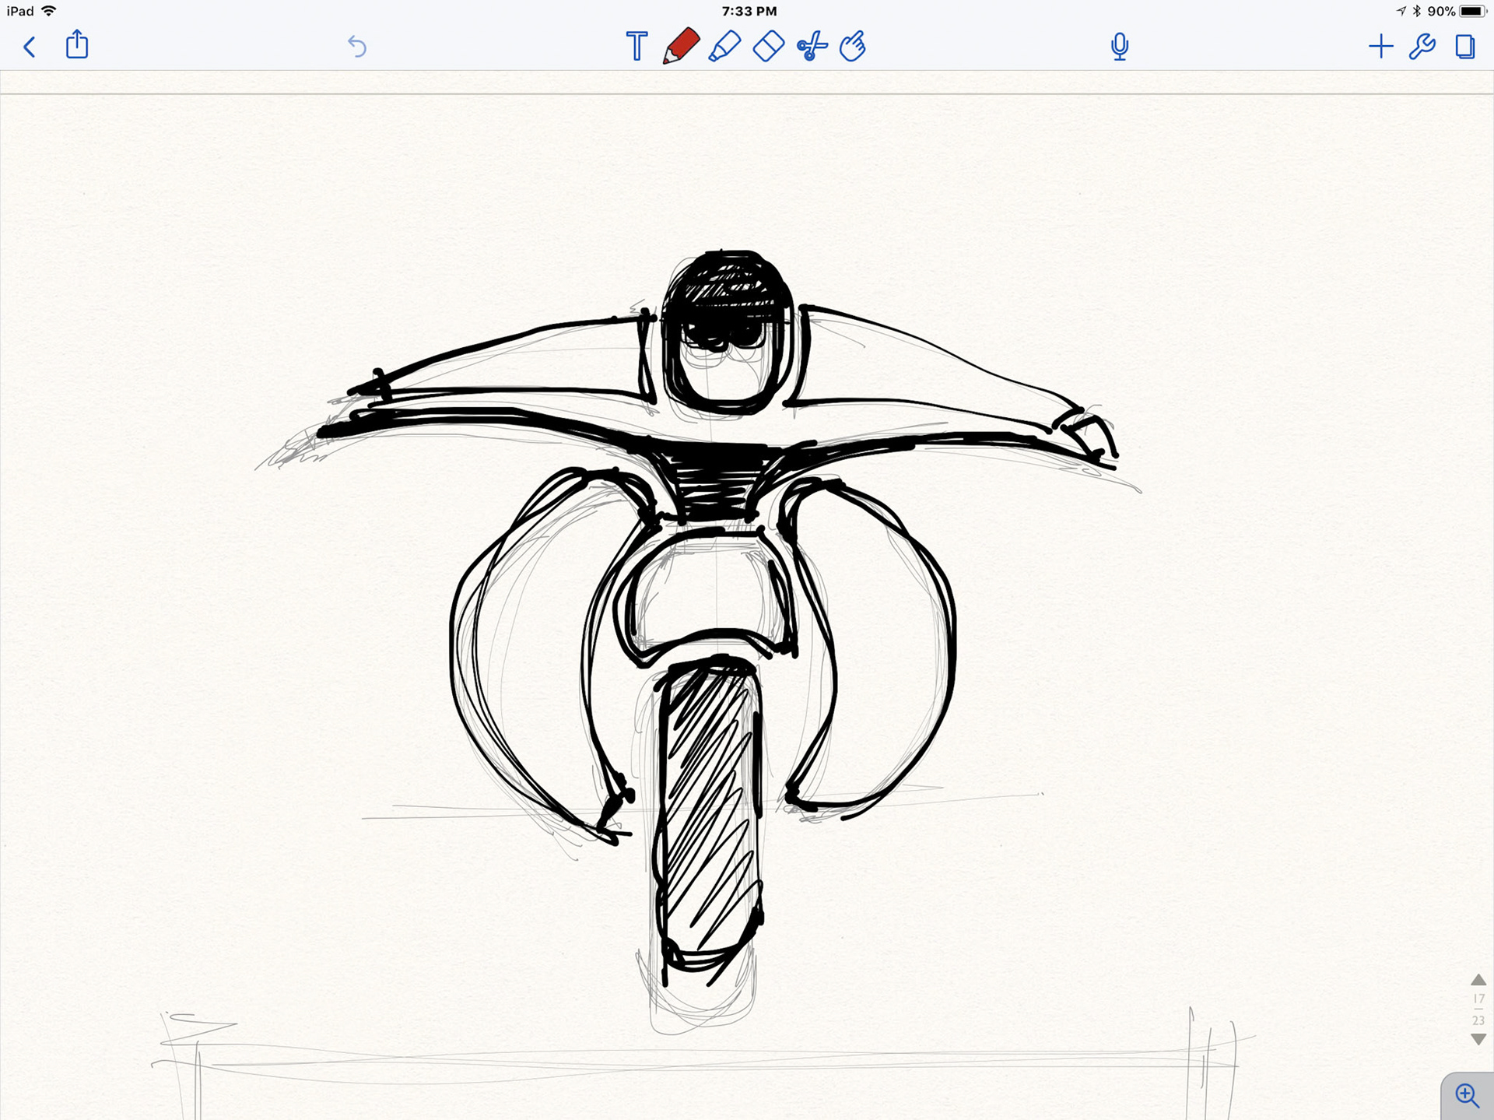Screen dimensions: 1494x1120
Task: Tap the battery indicator in the status bar
Action: click(x=1471, y=12)
